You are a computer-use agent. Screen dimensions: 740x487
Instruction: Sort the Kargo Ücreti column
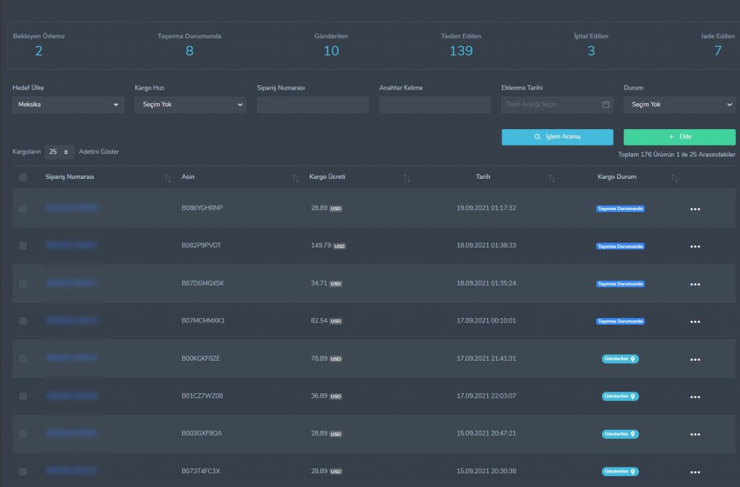point(406,178)
